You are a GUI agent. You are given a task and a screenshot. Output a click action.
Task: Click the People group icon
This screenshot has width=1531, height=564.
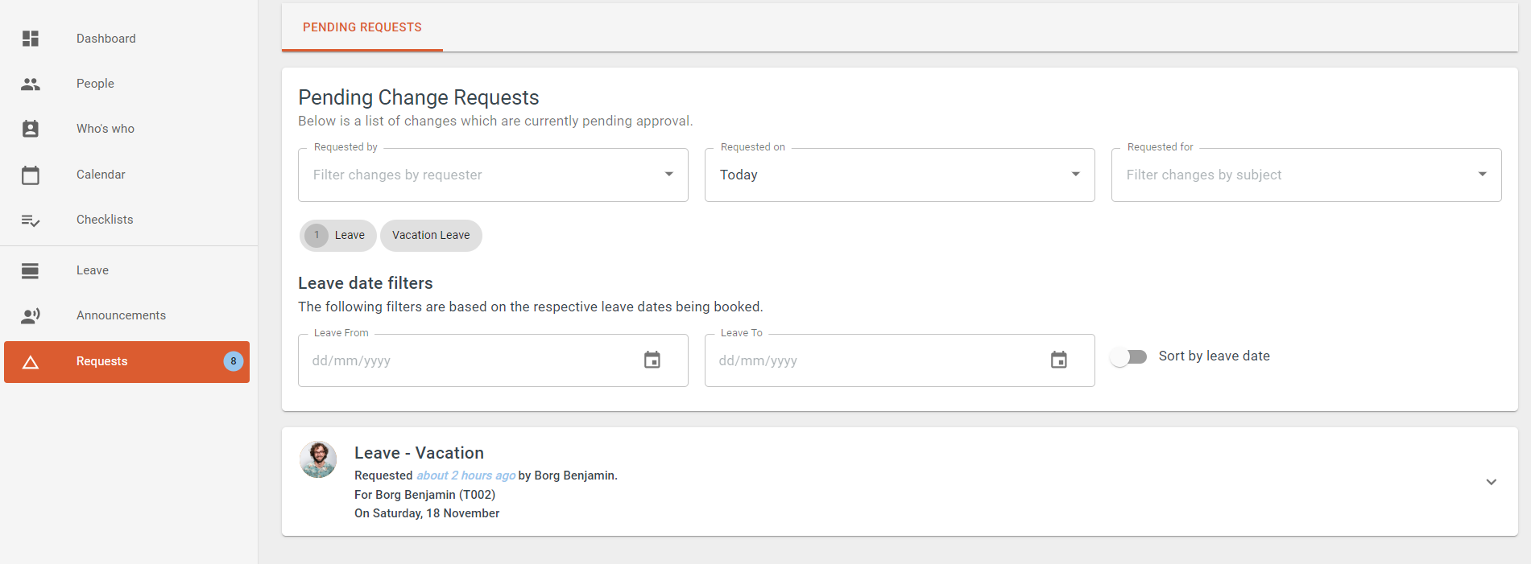pyautogui.click(x=31, y=84)
